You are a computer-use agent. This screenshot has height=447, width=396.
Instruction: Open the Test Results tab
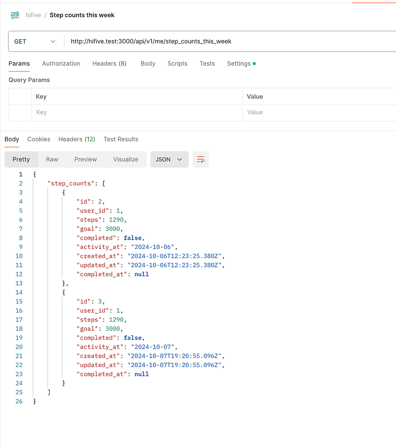[121, 139]
